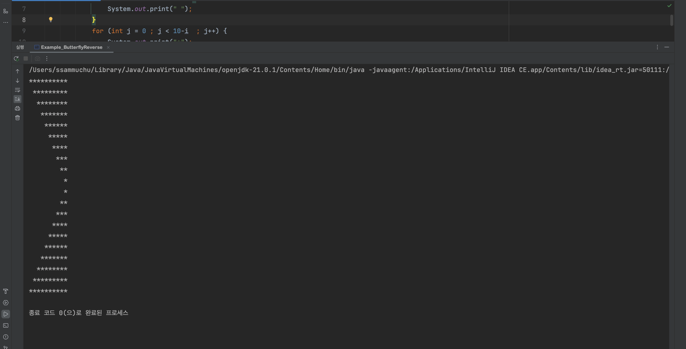Rerun Example_ButterflyReverse with the rerun icon
686x349 pixels.
[x=16, y=58]
